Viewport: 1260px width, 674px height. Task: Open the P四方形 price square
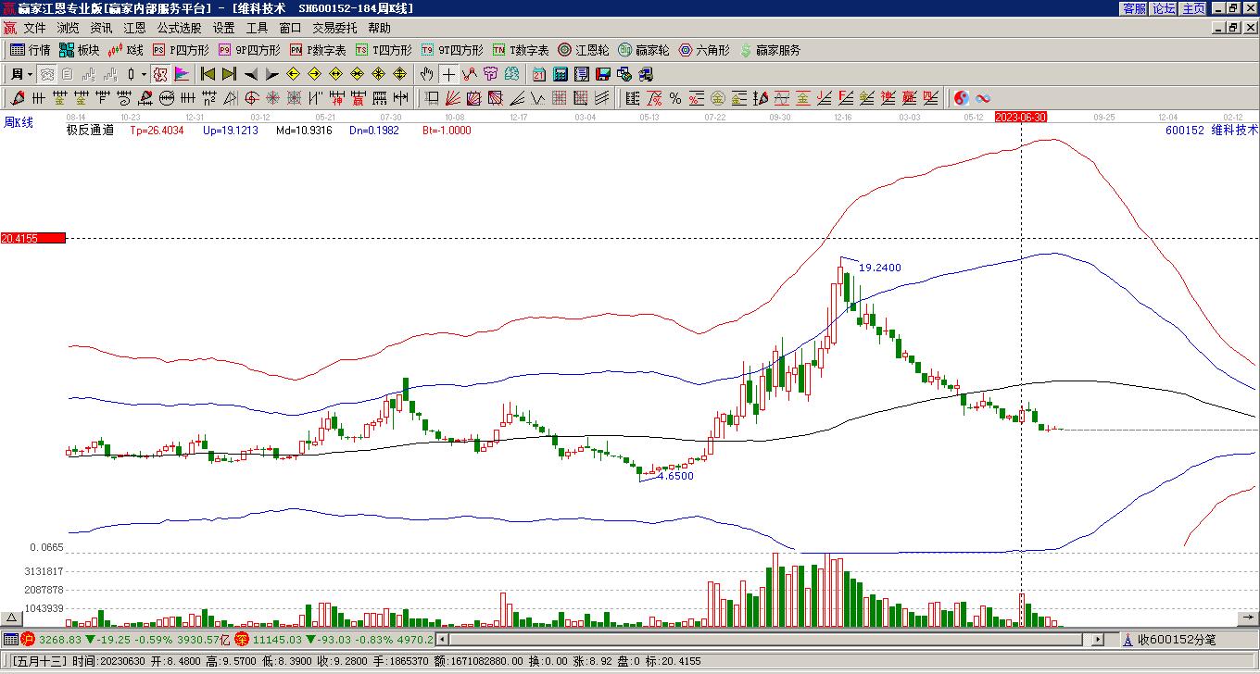[x=181, y=50]
